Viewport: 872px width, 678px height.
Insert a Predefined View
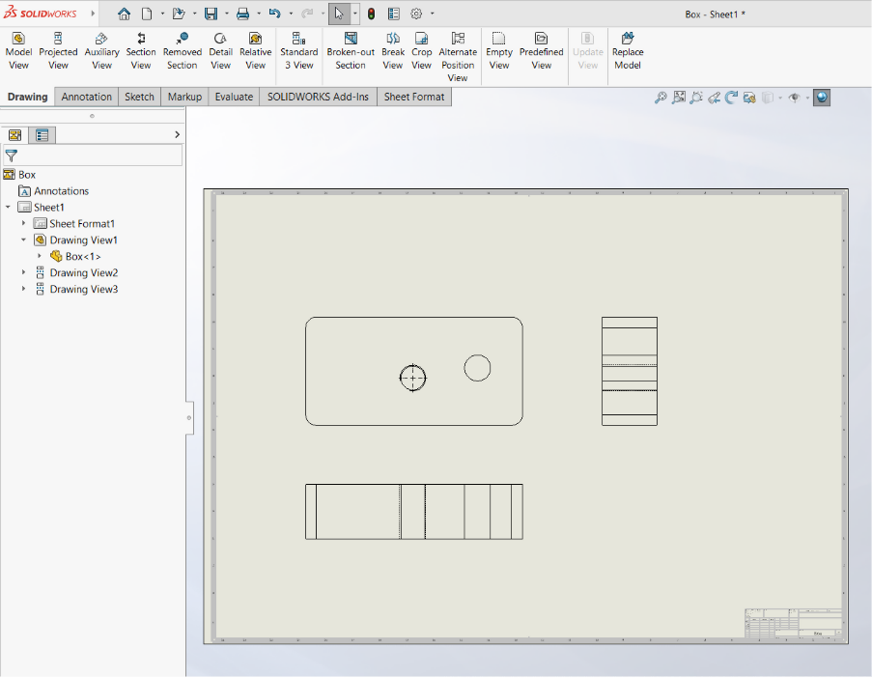click(x=541, y=51)
